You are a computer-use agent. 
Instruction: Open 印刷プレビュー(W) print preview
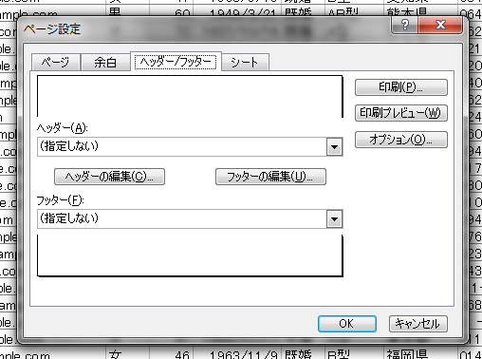pos(401,113)
